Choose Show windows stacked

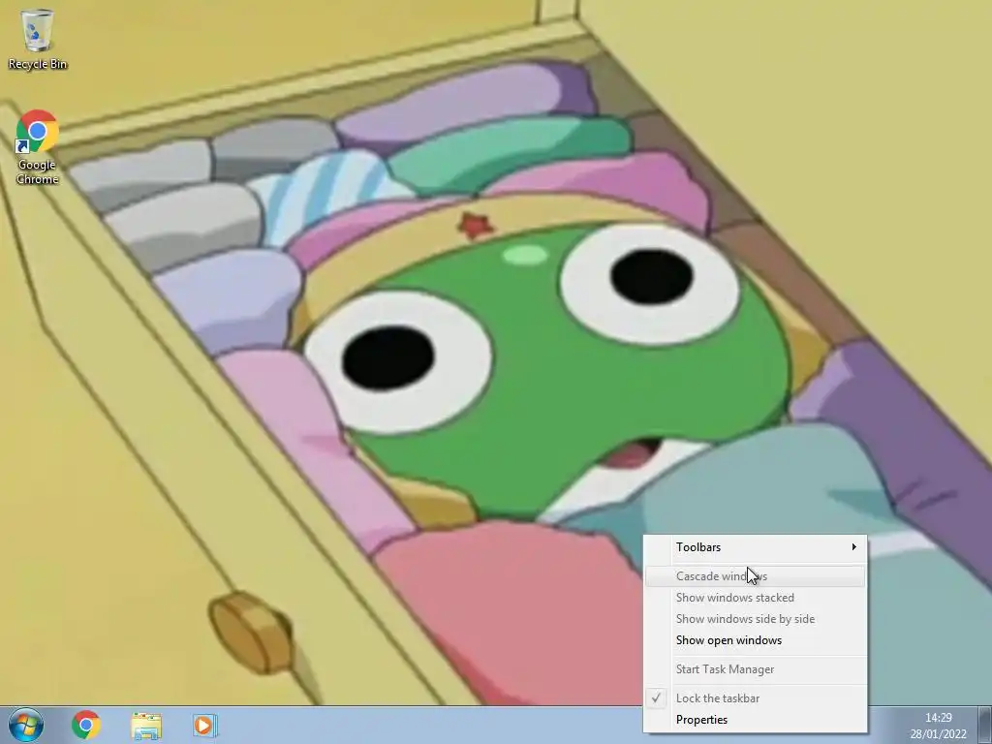coord(756,598)
